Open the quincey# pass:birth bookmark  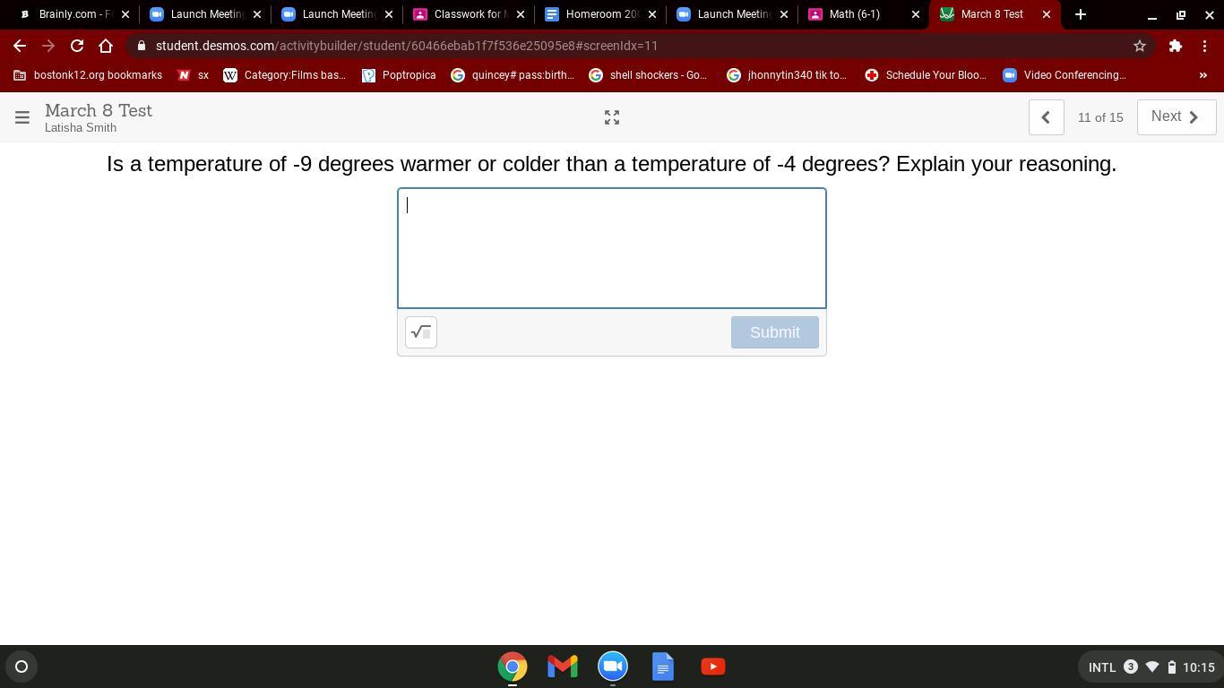(x=513, y=75)
